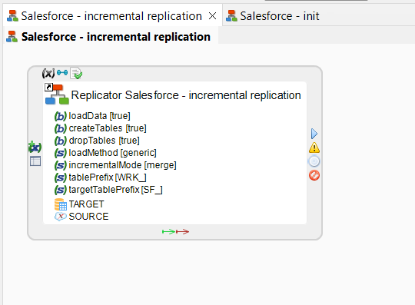
Task: Click the yellow warning triangle icon
Action: 314,148
